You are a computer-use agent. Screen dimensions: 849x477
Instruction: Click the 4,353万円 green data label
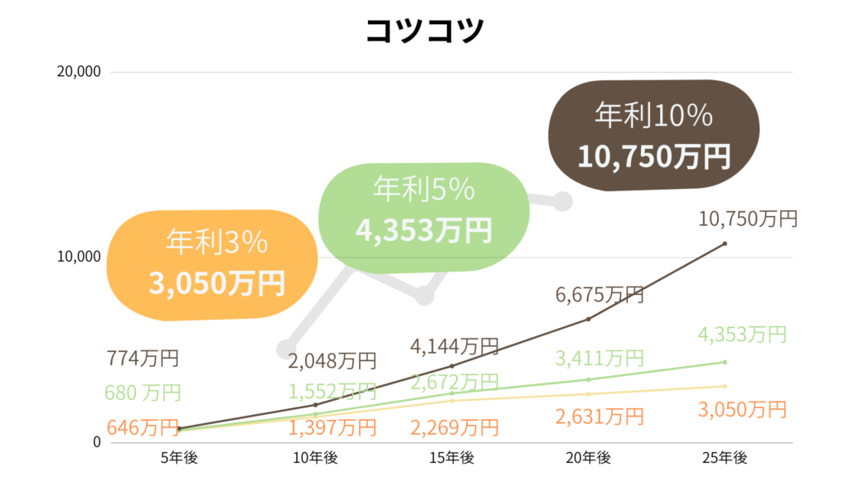coord(742,335)
